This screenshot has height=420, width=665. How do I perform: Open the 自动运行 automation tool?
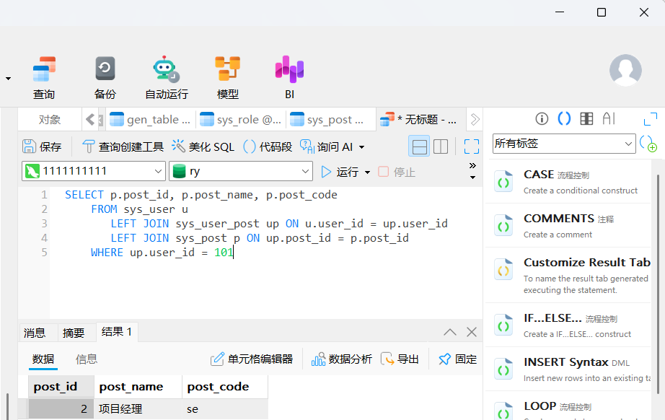166,78
